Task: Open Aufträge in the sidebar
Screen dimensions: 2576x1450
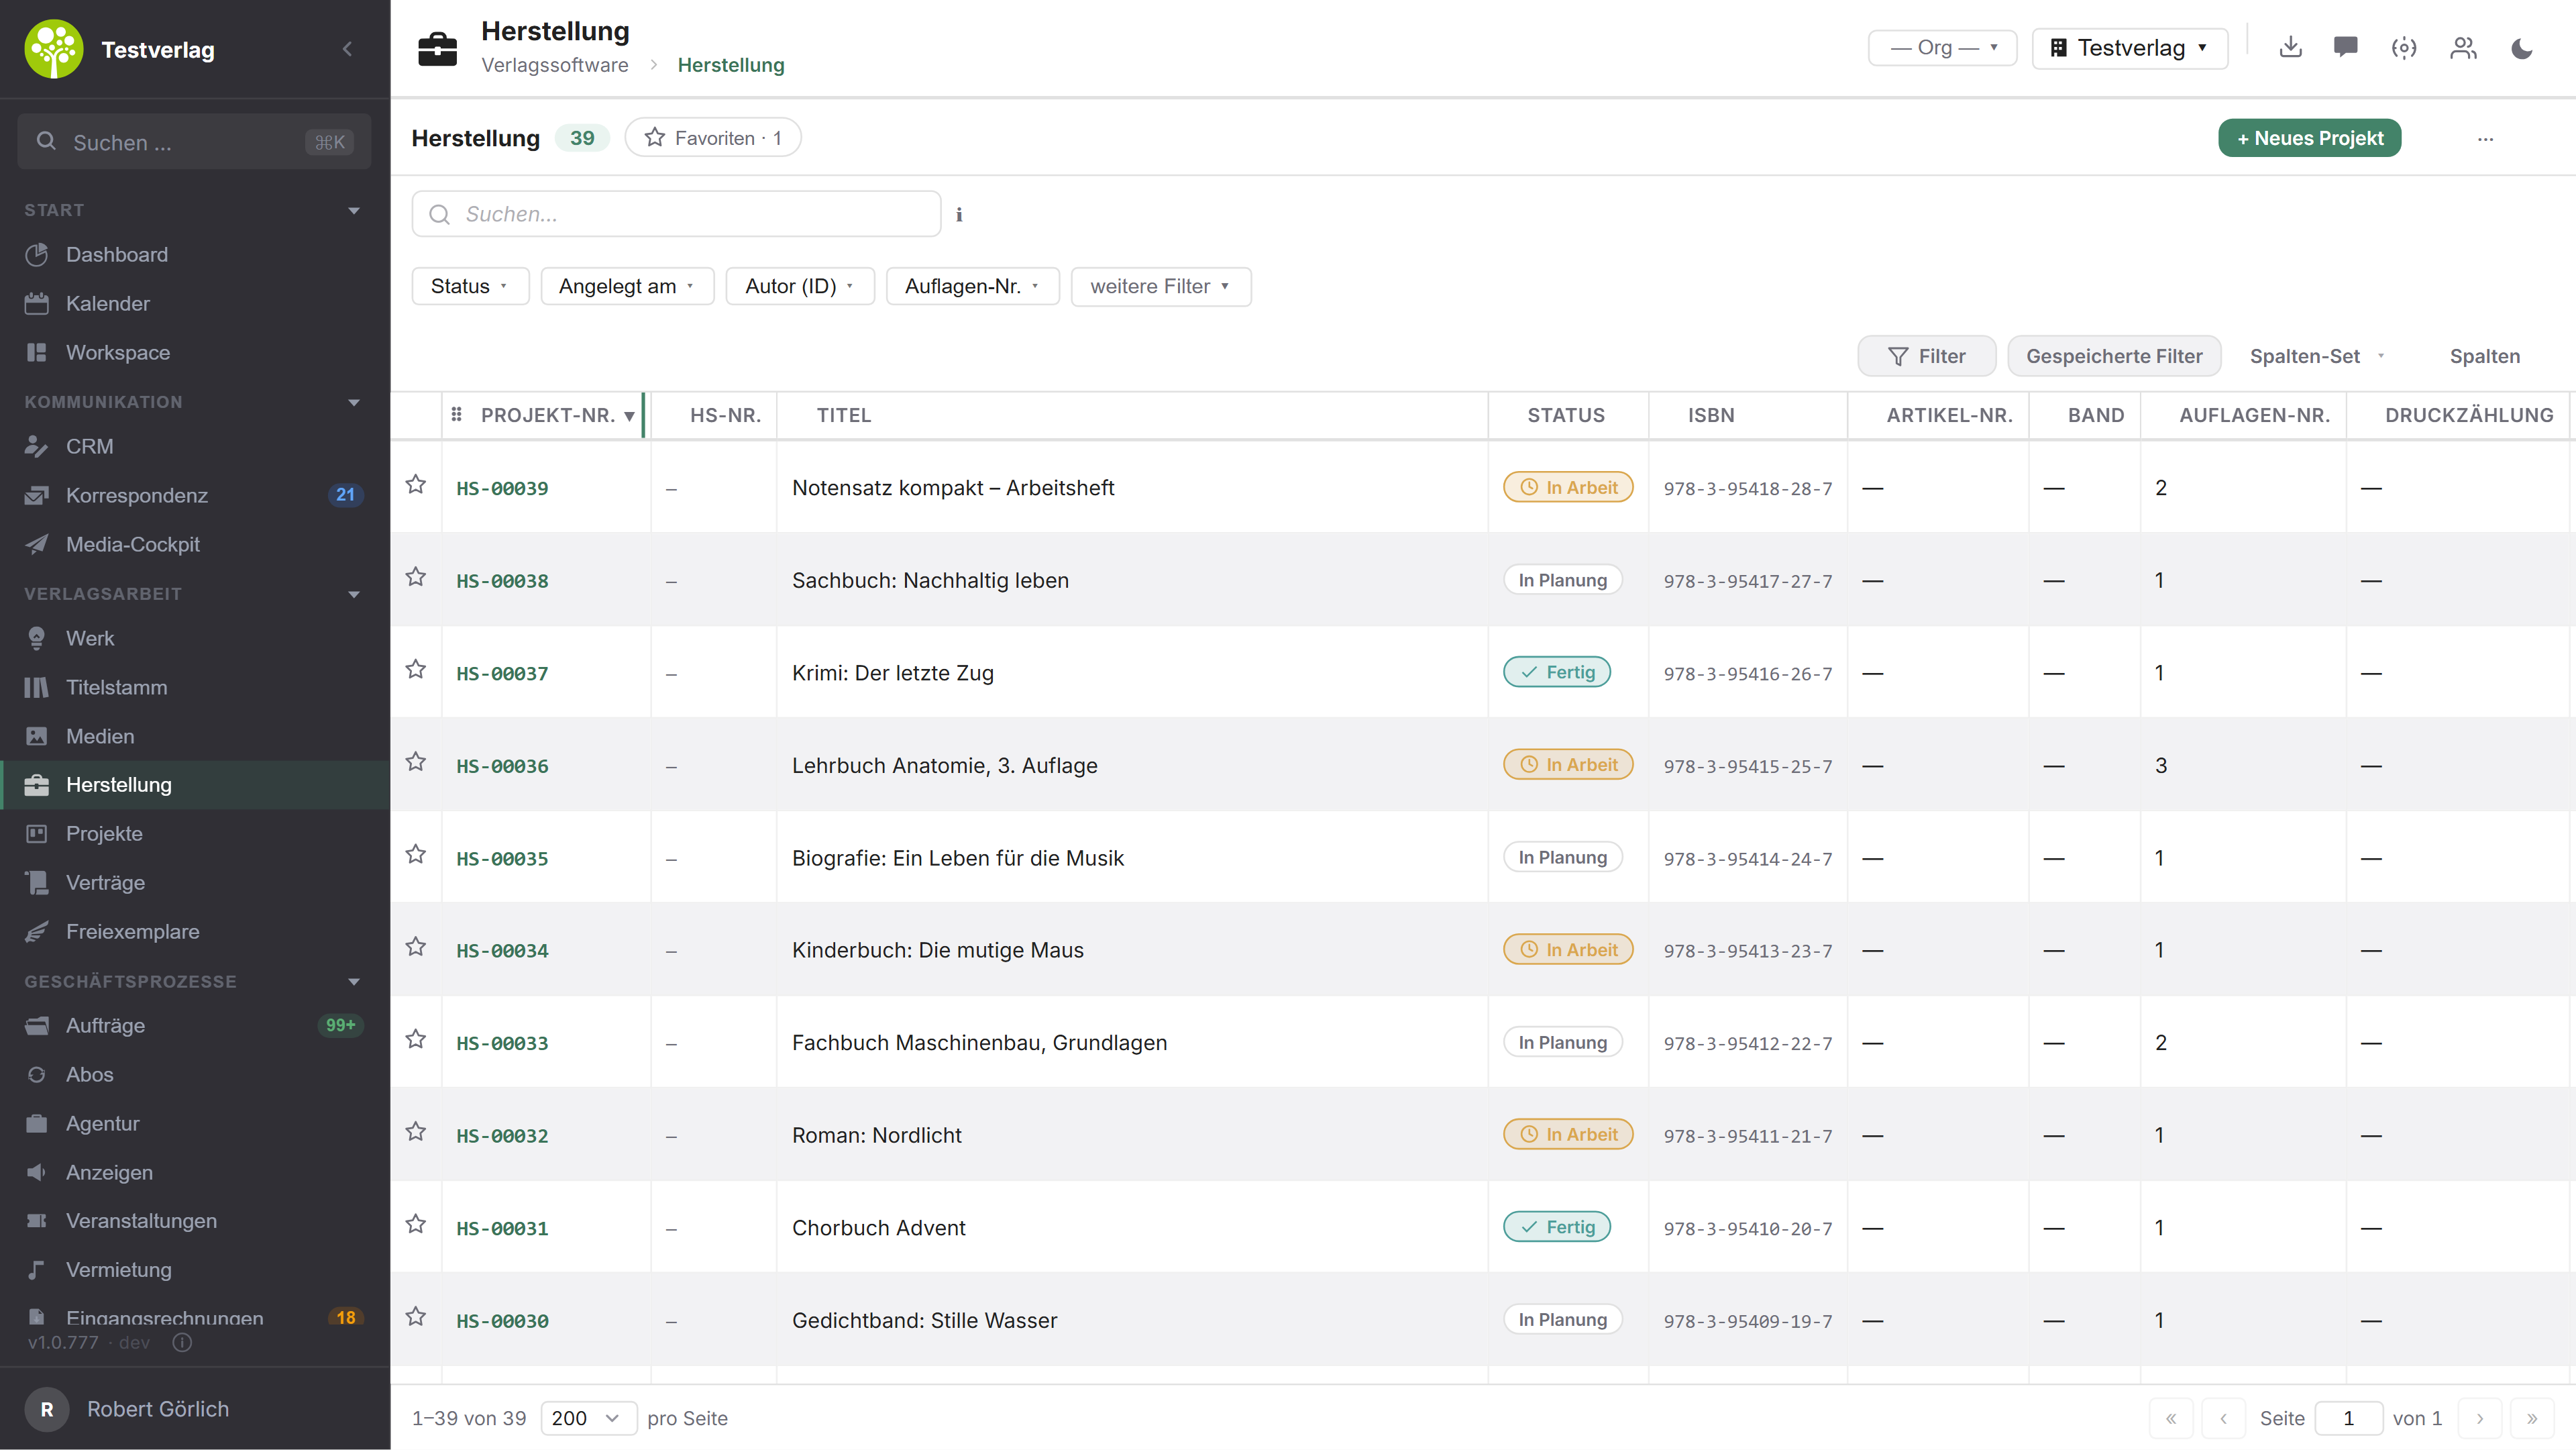Action: pyautogui.click(x=195, y=1025)
